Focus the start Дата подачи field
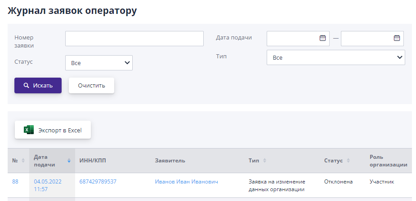This screenshot has width=416, height=201. [x=292, y=39]
